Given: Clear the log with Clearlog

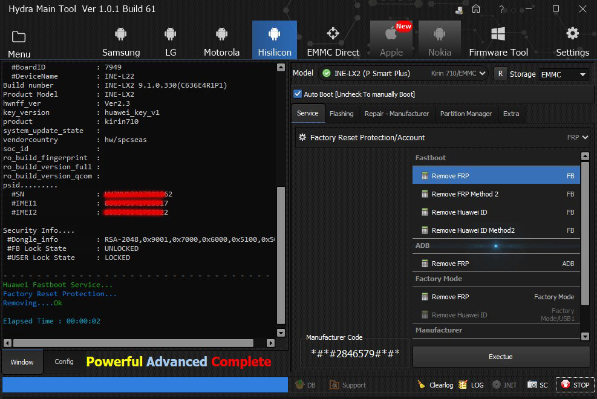Looking at the screenshot, I should pos(435,385).
